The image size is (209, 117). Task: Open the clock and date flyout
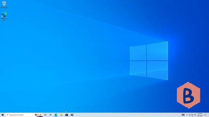click(200, 115)
